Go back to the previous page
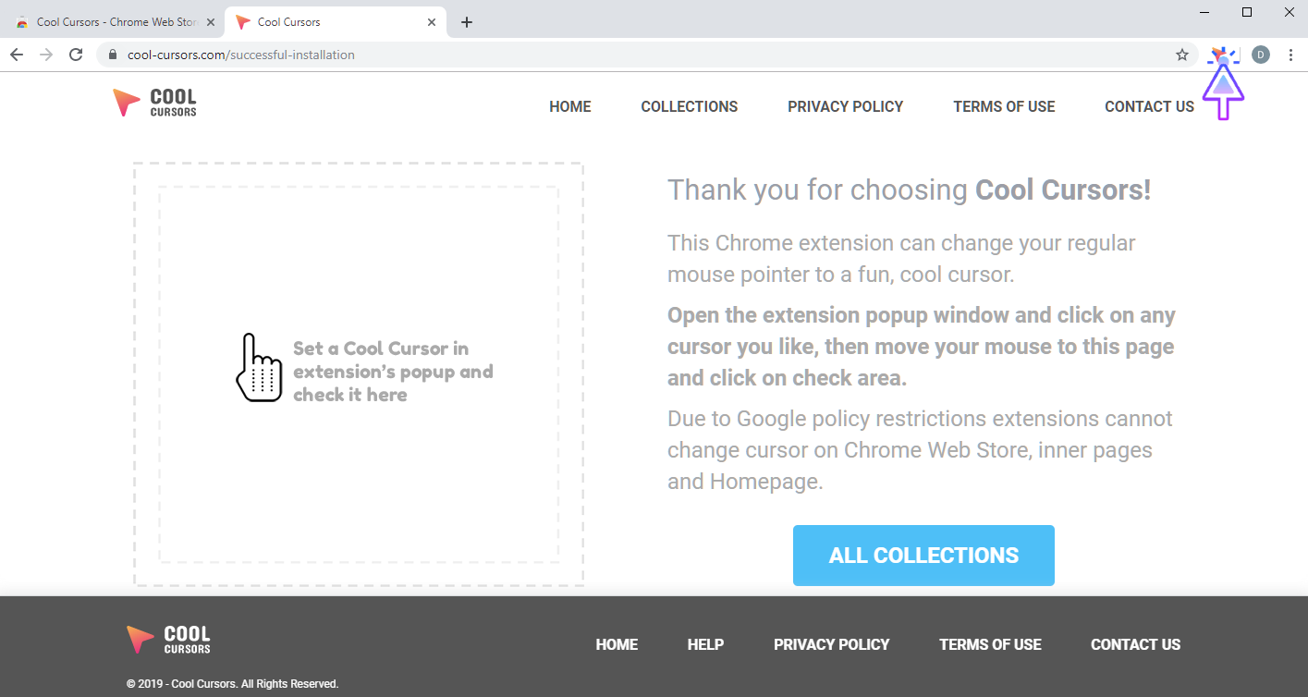Viewport: 1308px width, 697px height. tap(17, 55)
